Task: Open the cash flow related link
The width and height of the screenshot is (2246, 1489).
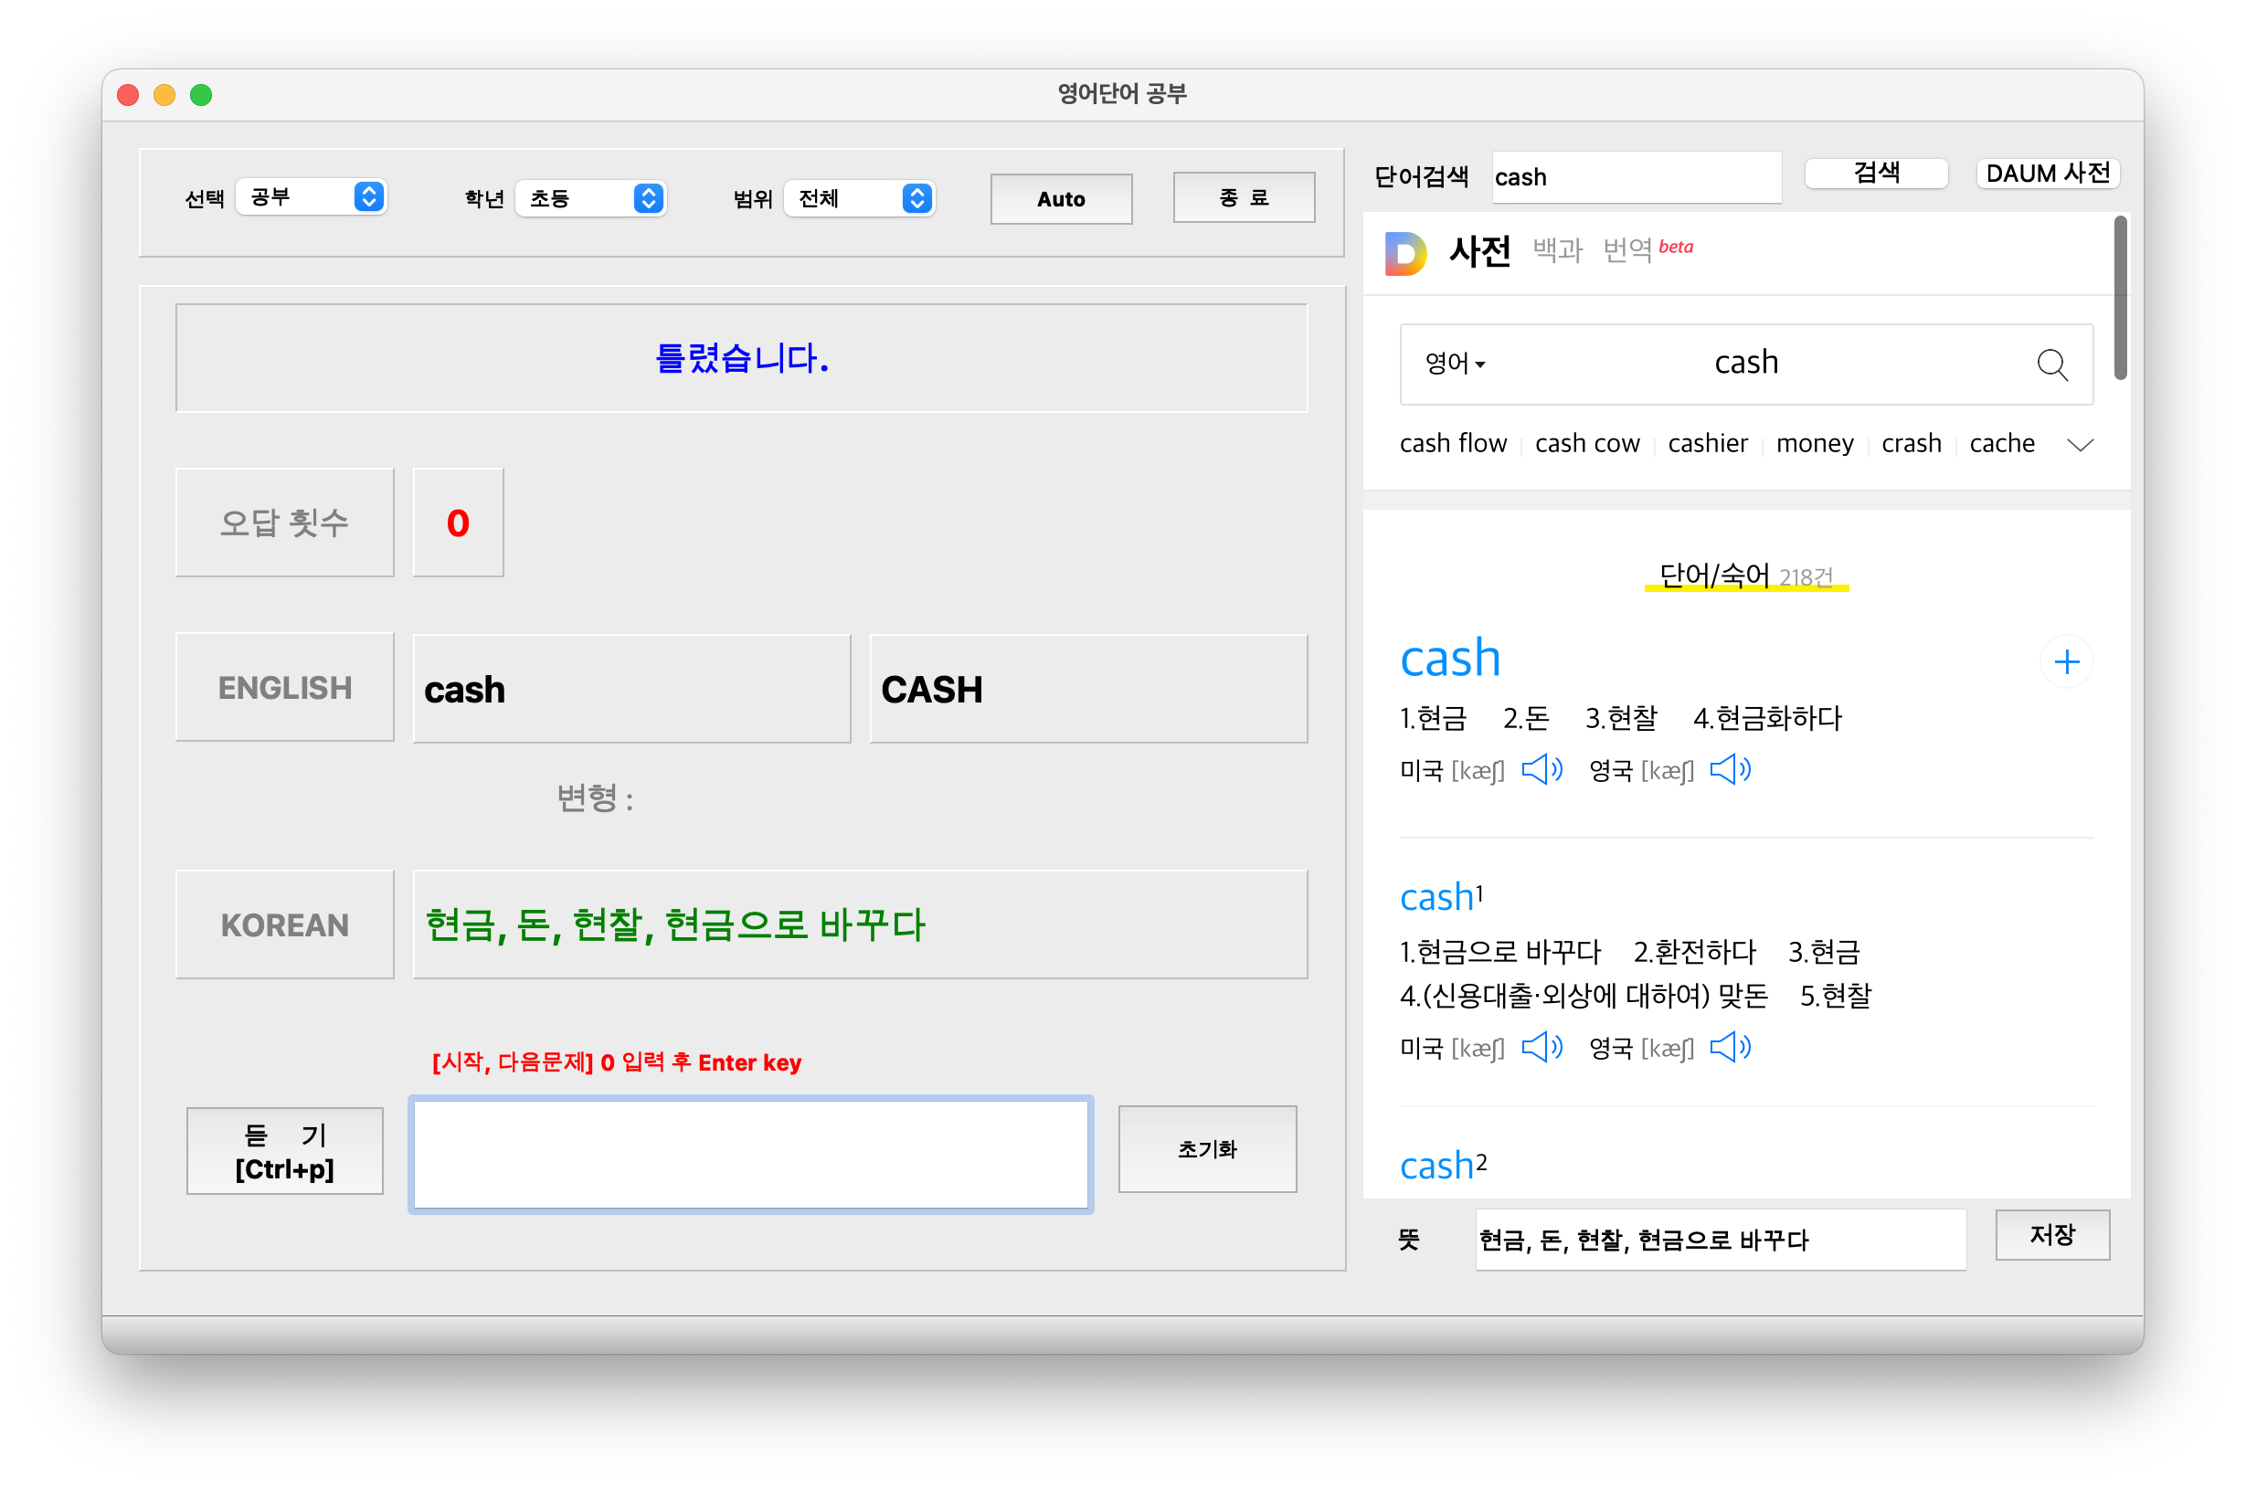Action: 1452,443
